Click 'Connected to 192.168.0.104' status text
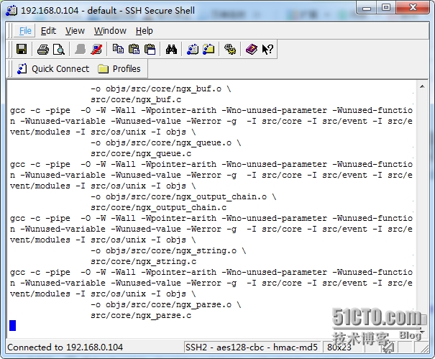The image size is (435, 359). pos(65,347)
